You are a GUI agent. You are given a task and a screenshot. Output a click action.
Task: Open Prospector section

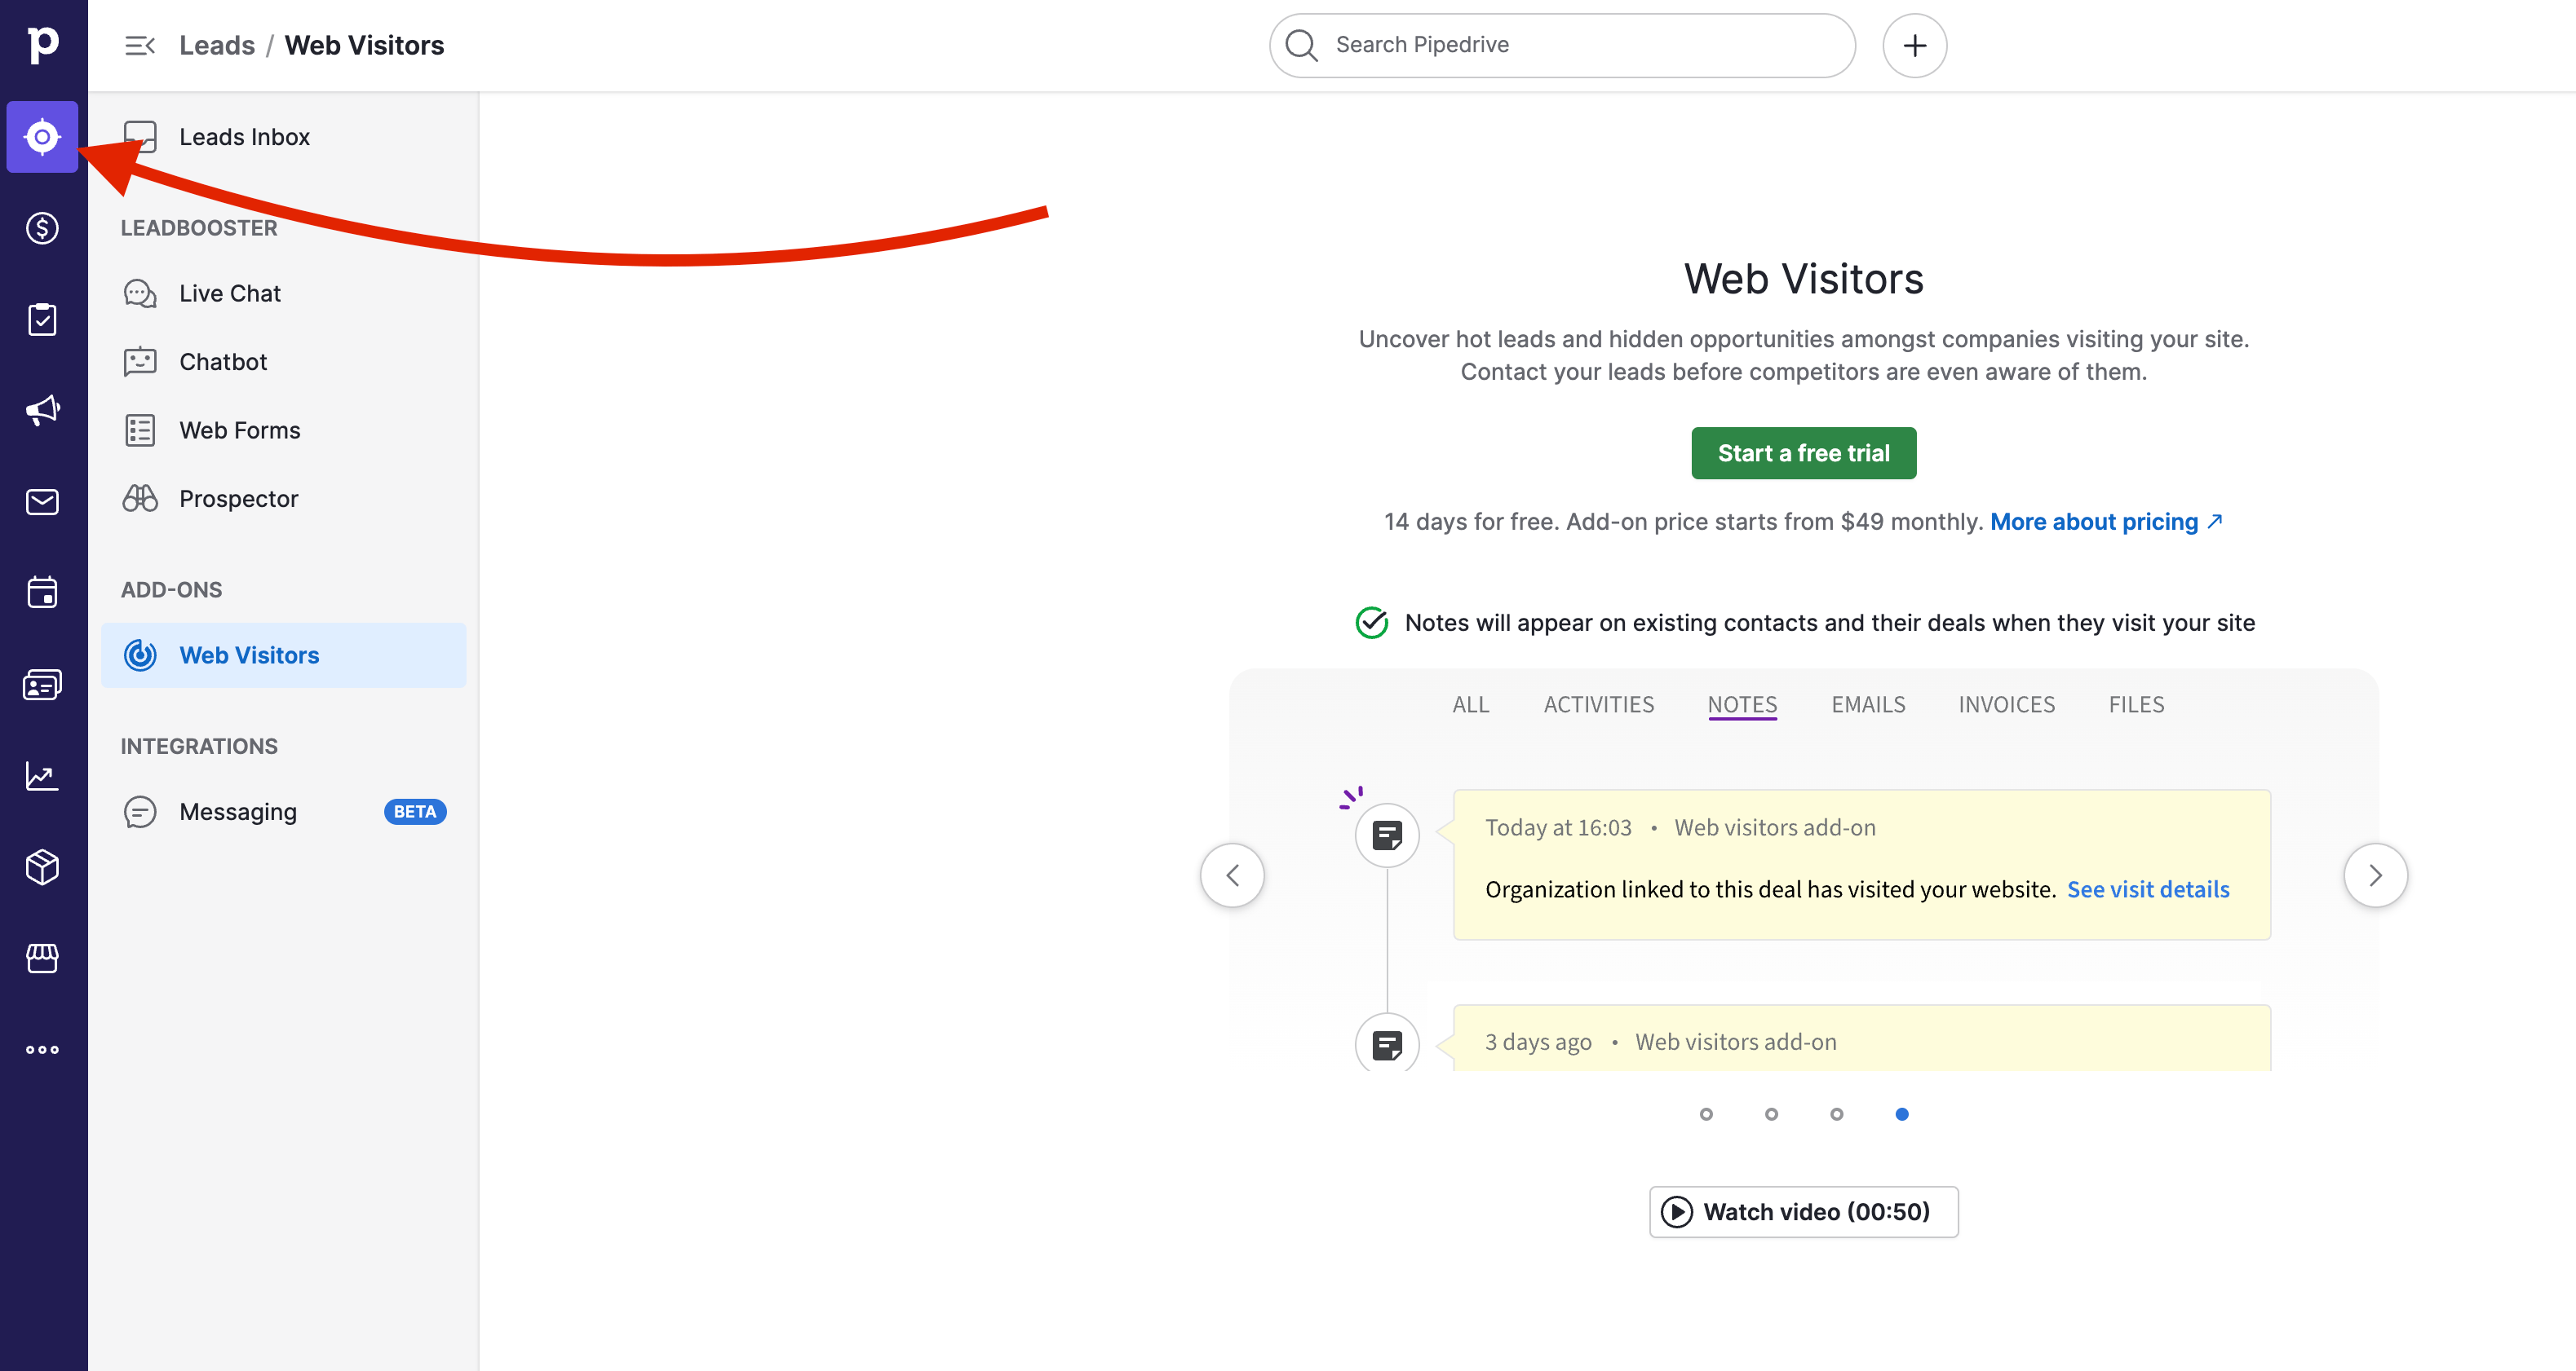(283, 499)
